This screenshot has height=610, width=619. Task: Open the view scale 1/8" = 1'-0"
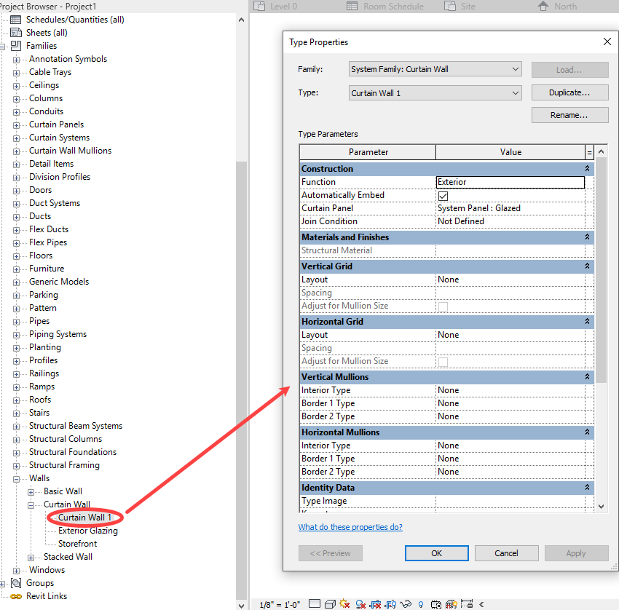(280, 604)
